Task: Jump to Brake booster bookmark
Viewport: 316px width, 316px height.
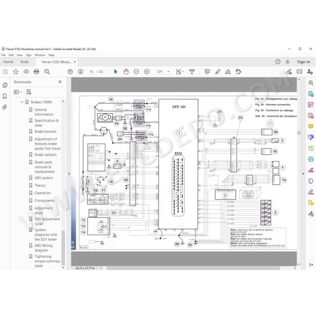Action: 46,131
